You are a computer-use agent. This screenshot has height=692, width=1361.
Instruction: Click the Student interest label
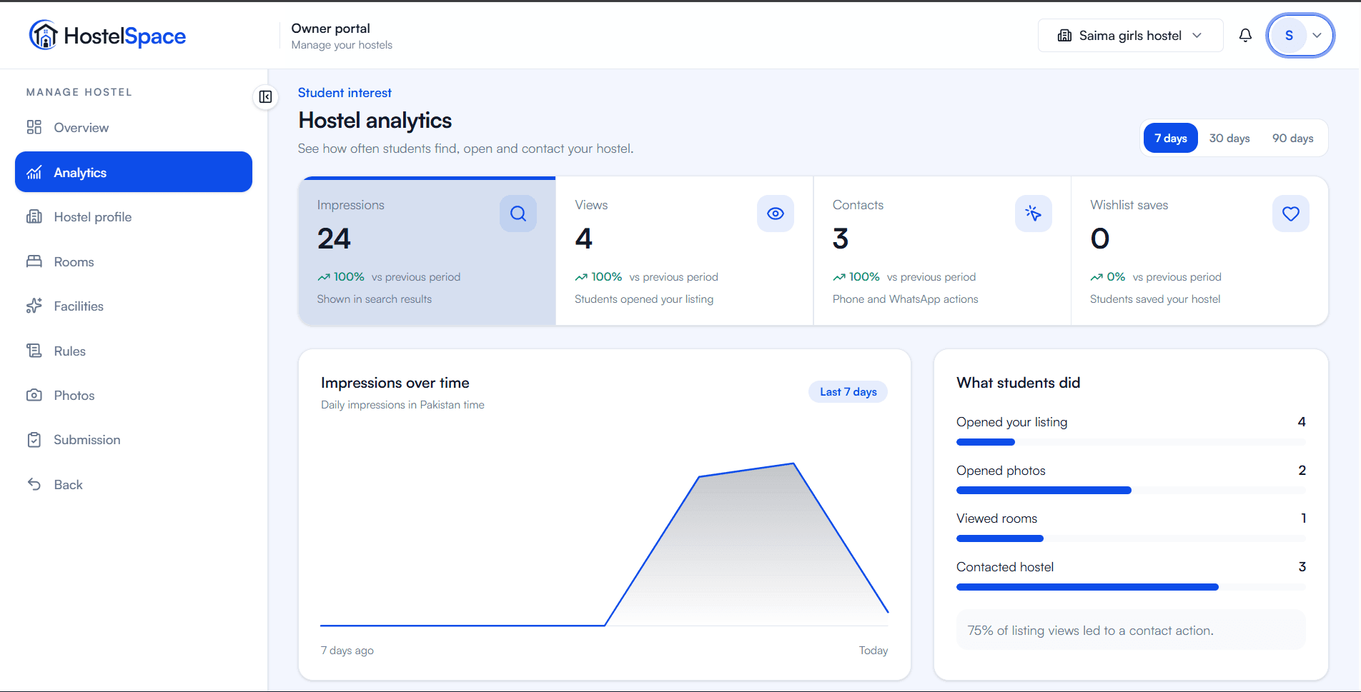345,93
